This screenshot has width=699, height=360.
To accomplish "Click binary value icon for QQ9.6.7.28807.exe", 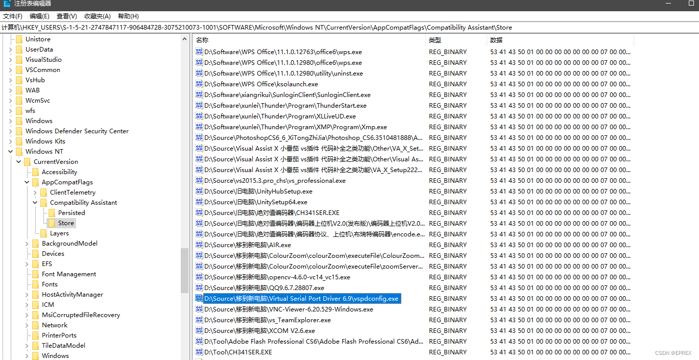I will click(199, 288).
